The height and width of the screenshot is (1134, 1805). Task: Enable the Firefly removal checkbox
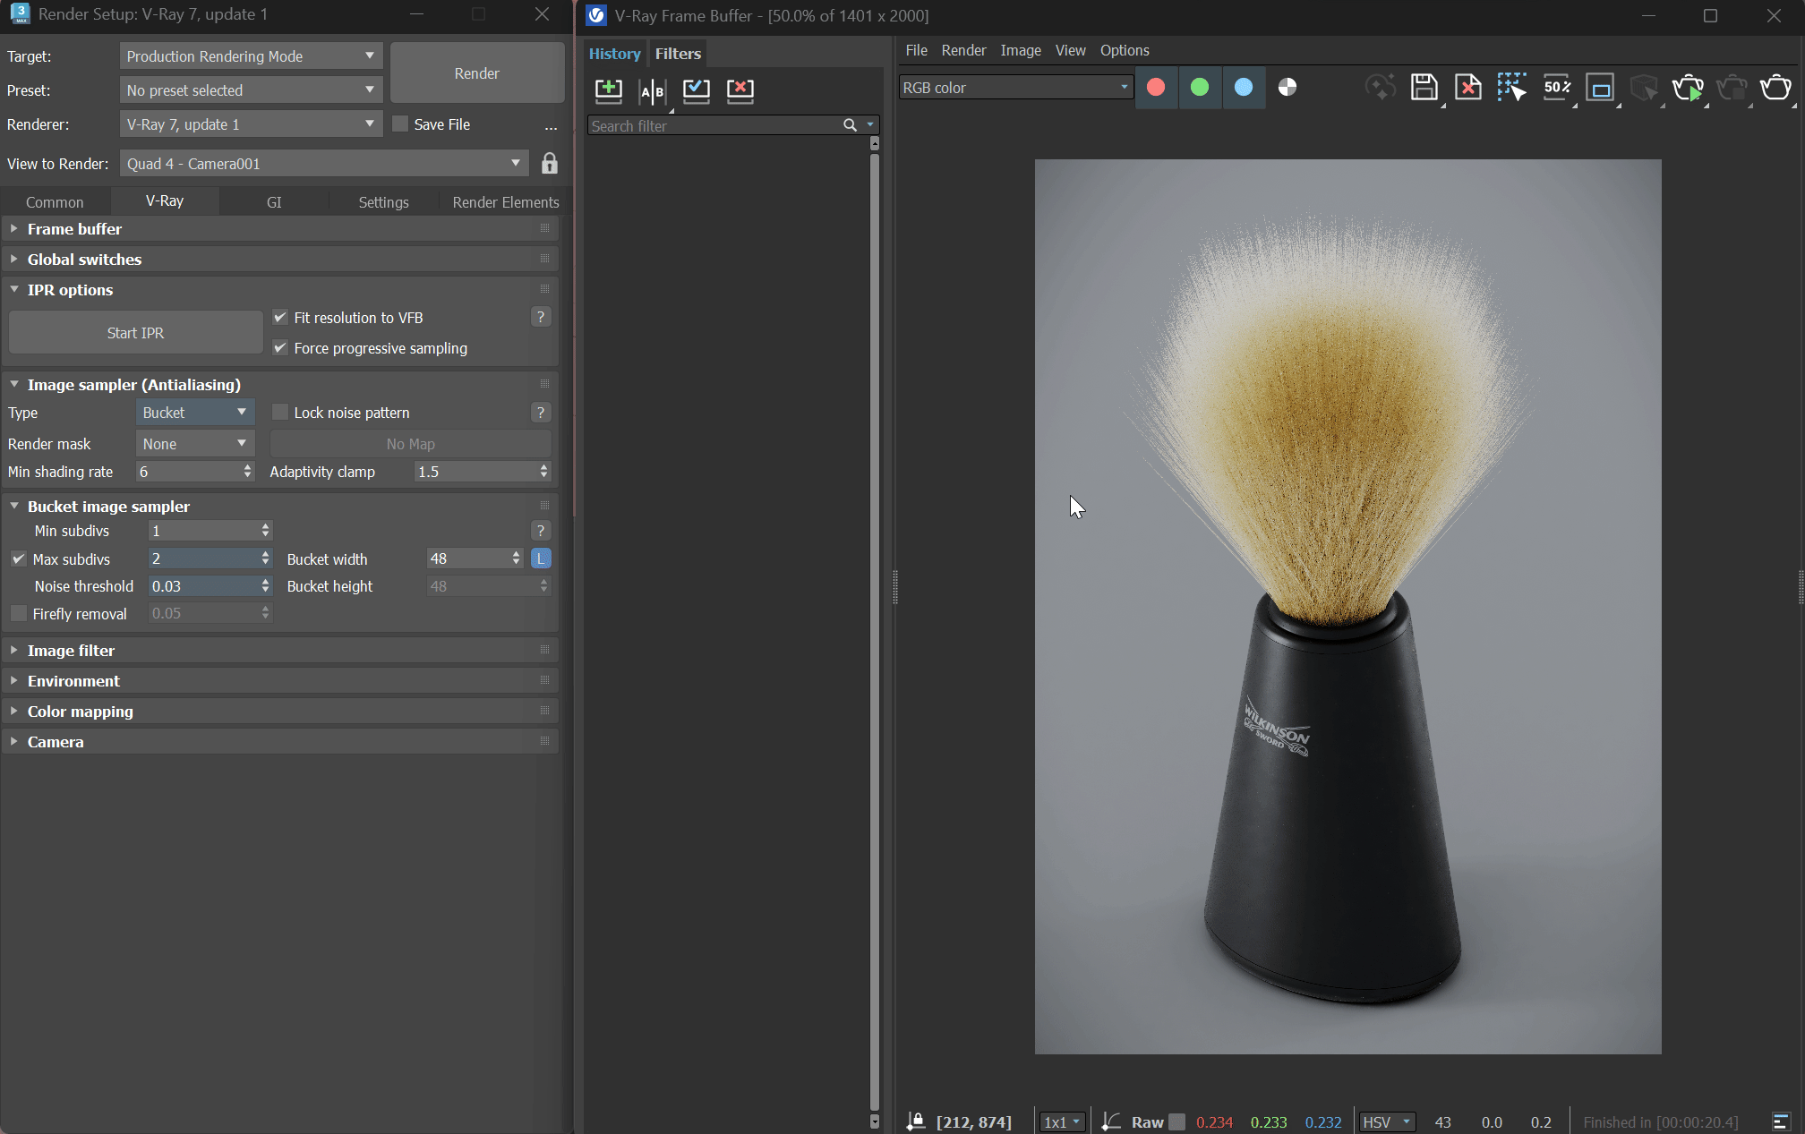point(19,614)
